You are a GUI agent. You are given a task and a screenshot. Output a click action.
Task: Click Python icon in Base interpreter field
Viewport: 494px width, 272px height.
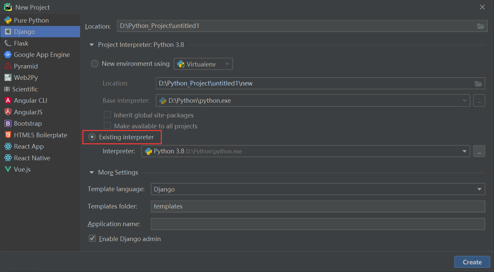tap(163, 100)
